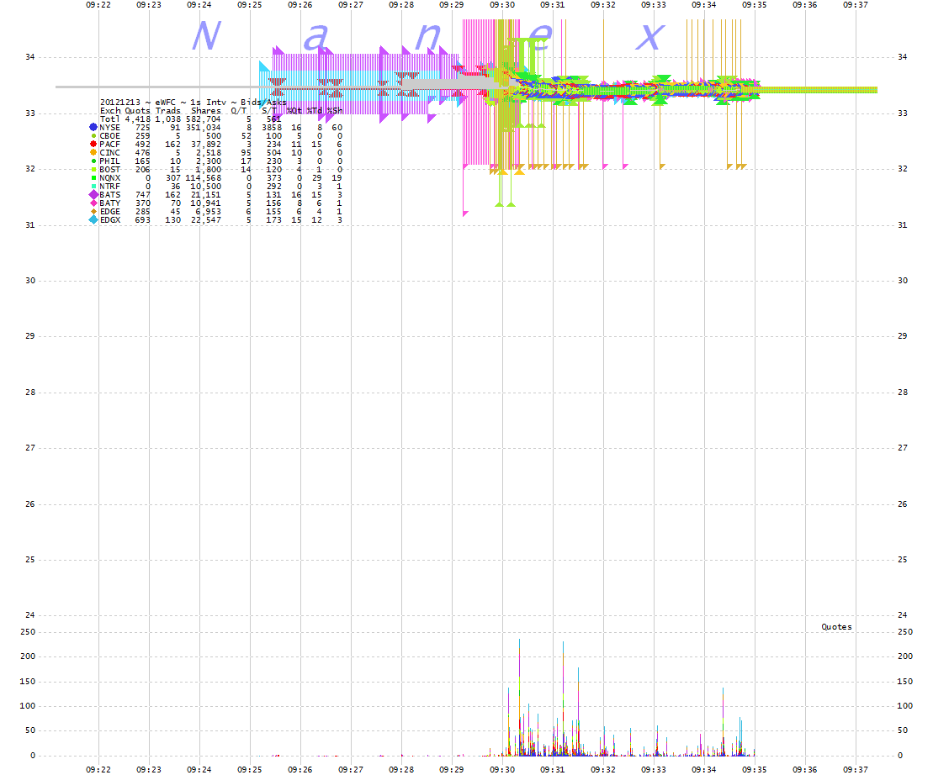Screen dimensions: 933x775
Task: Click the lime BOST legend square
Action: tap(93, 170)
